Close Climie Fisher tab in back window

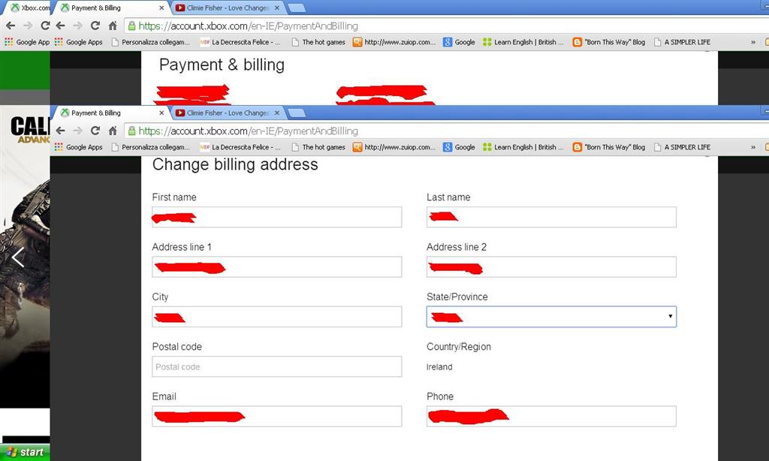click(277, 8)
